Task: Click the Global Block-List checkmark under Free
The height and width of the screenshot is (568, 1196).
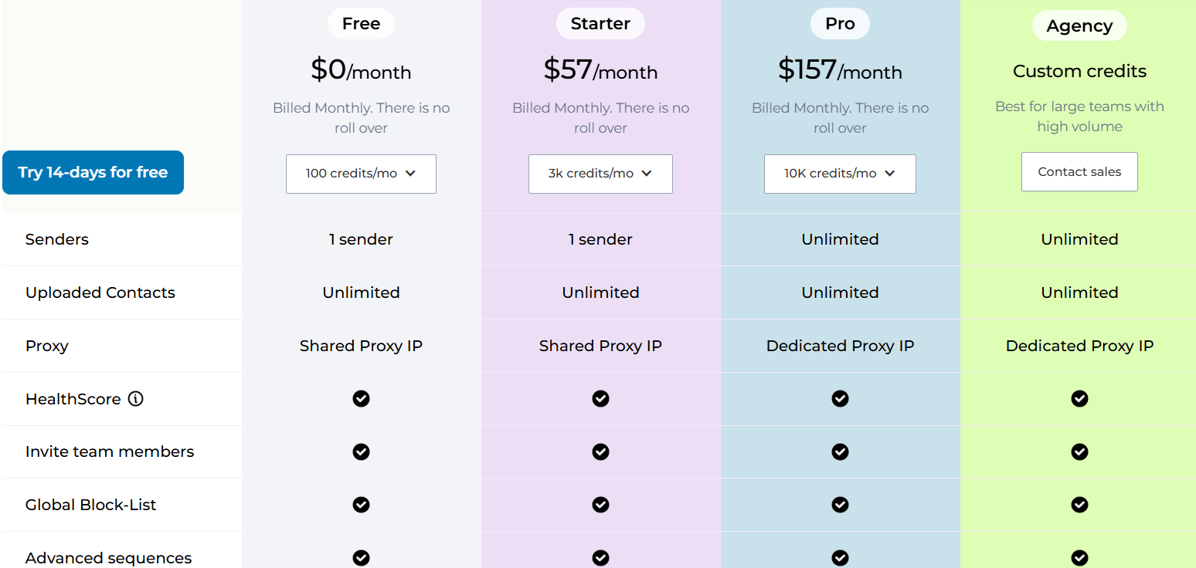Action: point(361,505)
